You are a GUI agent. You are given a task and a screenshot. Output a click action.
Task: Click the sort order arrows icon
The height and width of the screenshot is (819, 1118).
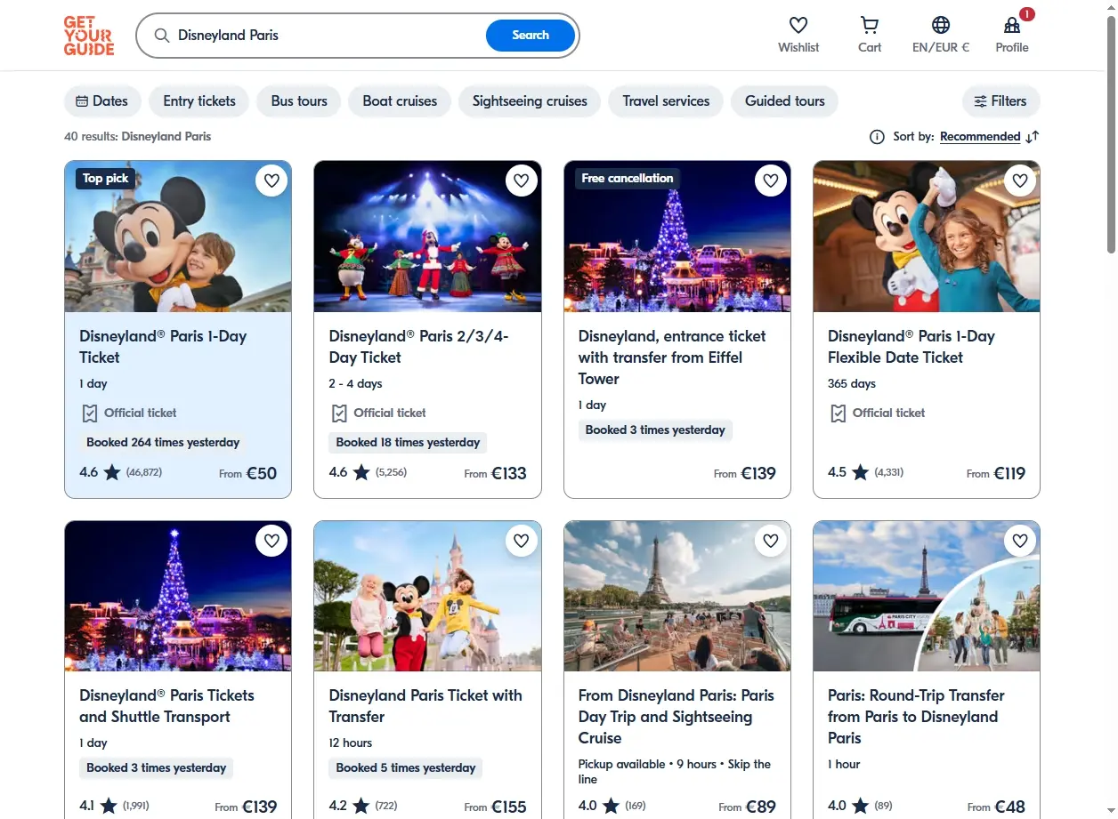click(1033, 137)
